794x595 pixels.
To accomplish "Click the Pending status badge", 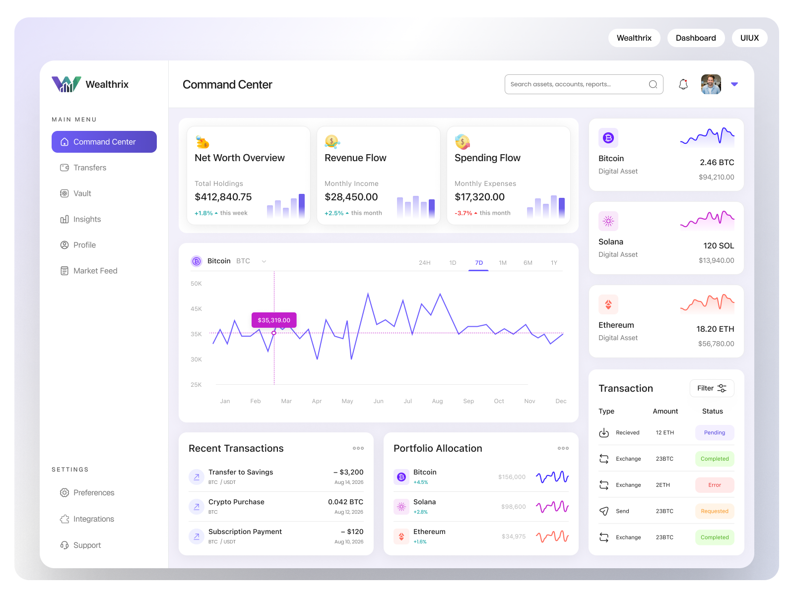I will tap(715, 432).
